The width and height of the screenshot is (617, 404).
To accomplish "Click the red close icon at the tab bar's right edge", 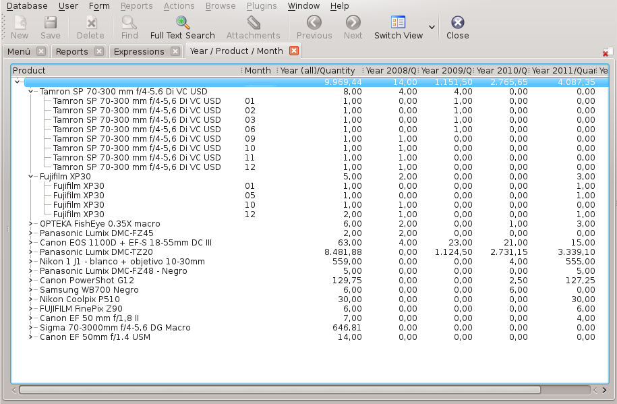I will point(607,53).
